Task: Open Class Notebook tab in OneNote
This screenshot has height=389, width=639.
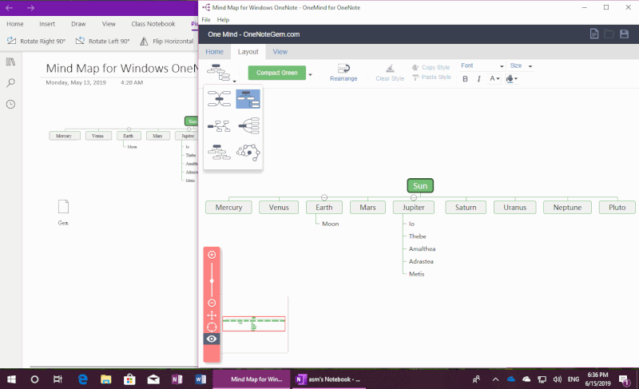Action: tap(153, 24)
